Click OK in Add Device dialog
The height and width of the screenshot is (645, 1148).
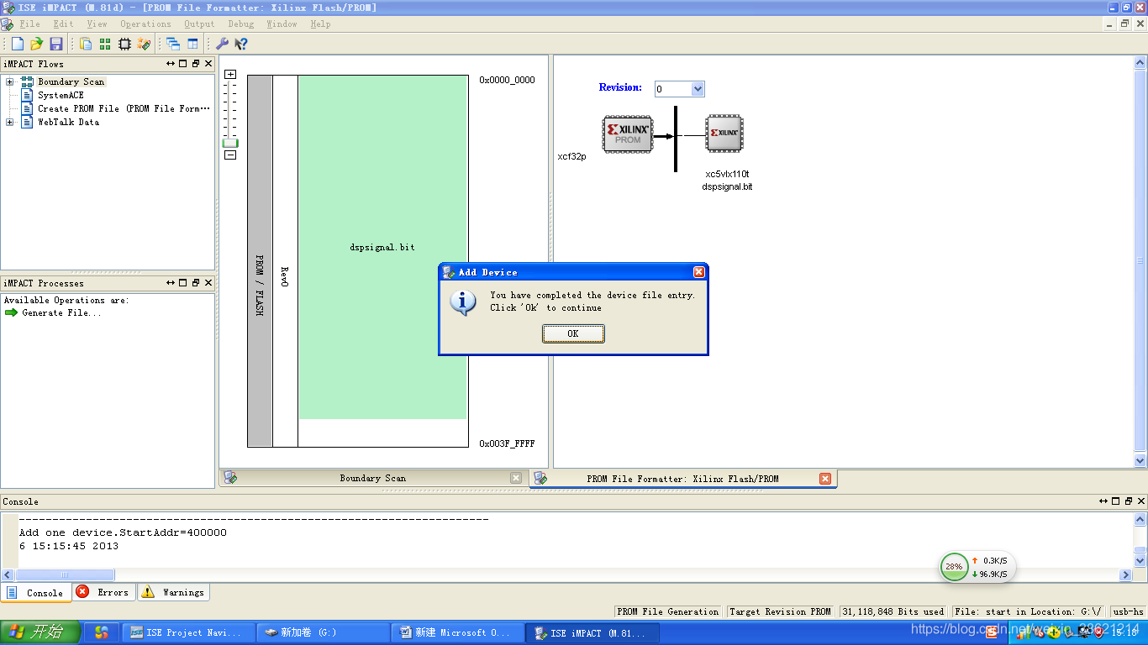click(573, 333)
